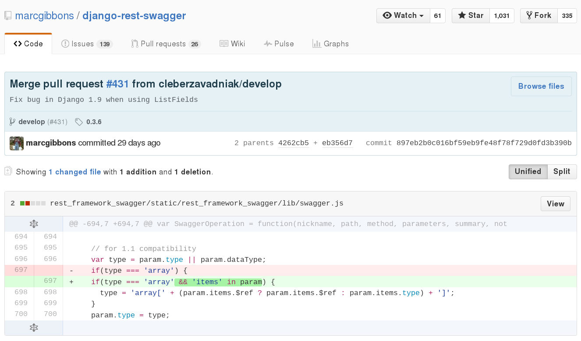Screen dimensions: 581x341
Task: Open pull request #431 link in title
Action: point(117,84)
